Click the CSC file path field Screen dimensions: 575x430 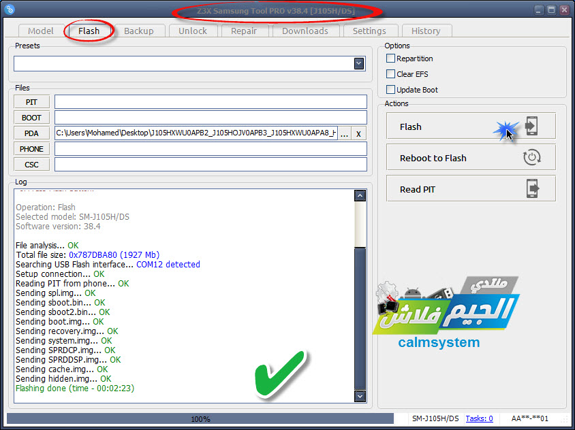[x=211, y=165]
